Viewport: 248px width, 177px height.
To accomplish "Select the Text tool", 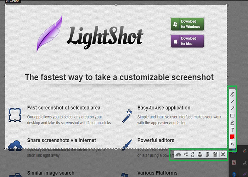I will click(232, 130).
